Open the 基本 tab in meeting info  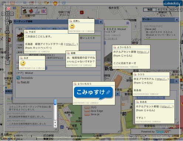tap(20, 29)
